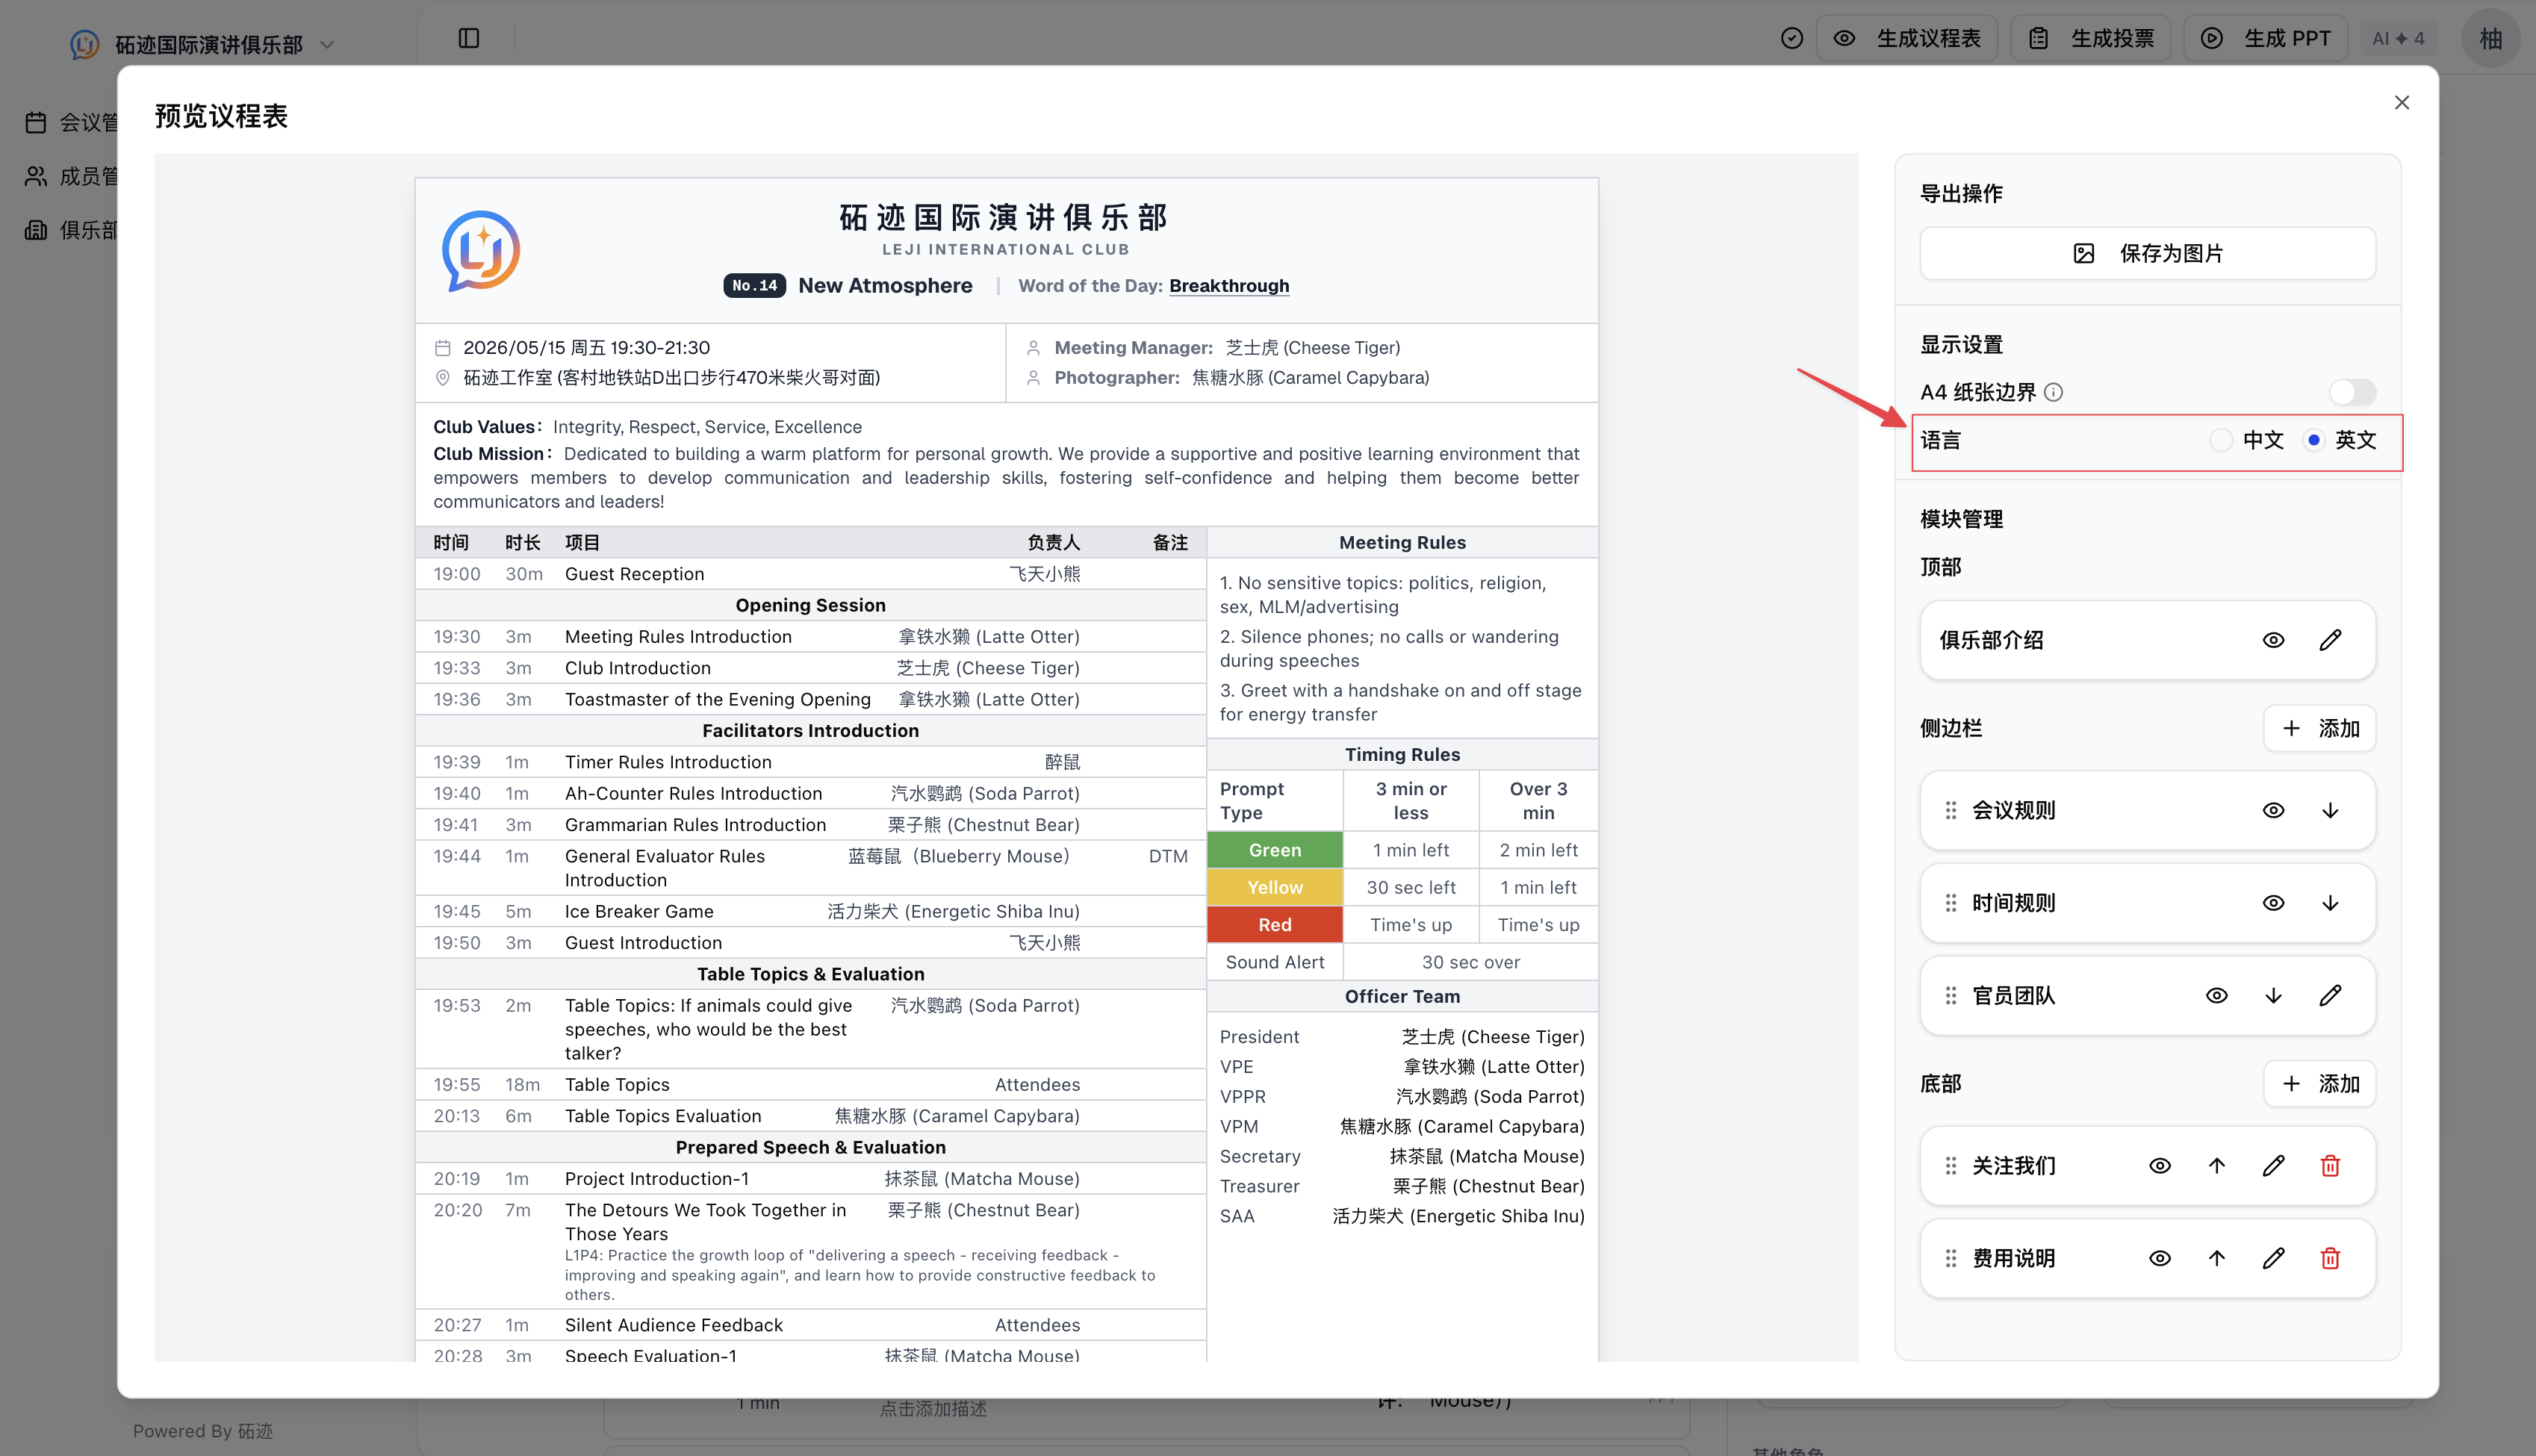The image size is (2536, 1456).
Task: Toggle the sidebar panel icon
Action: (469, 38)
